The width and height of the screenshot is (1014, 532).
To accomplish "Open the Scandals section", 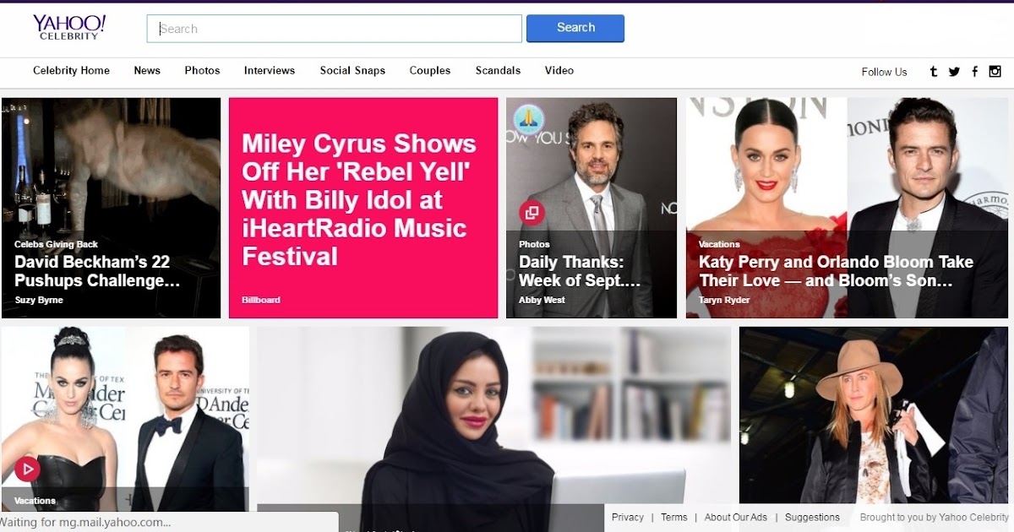I will [498, 71].
